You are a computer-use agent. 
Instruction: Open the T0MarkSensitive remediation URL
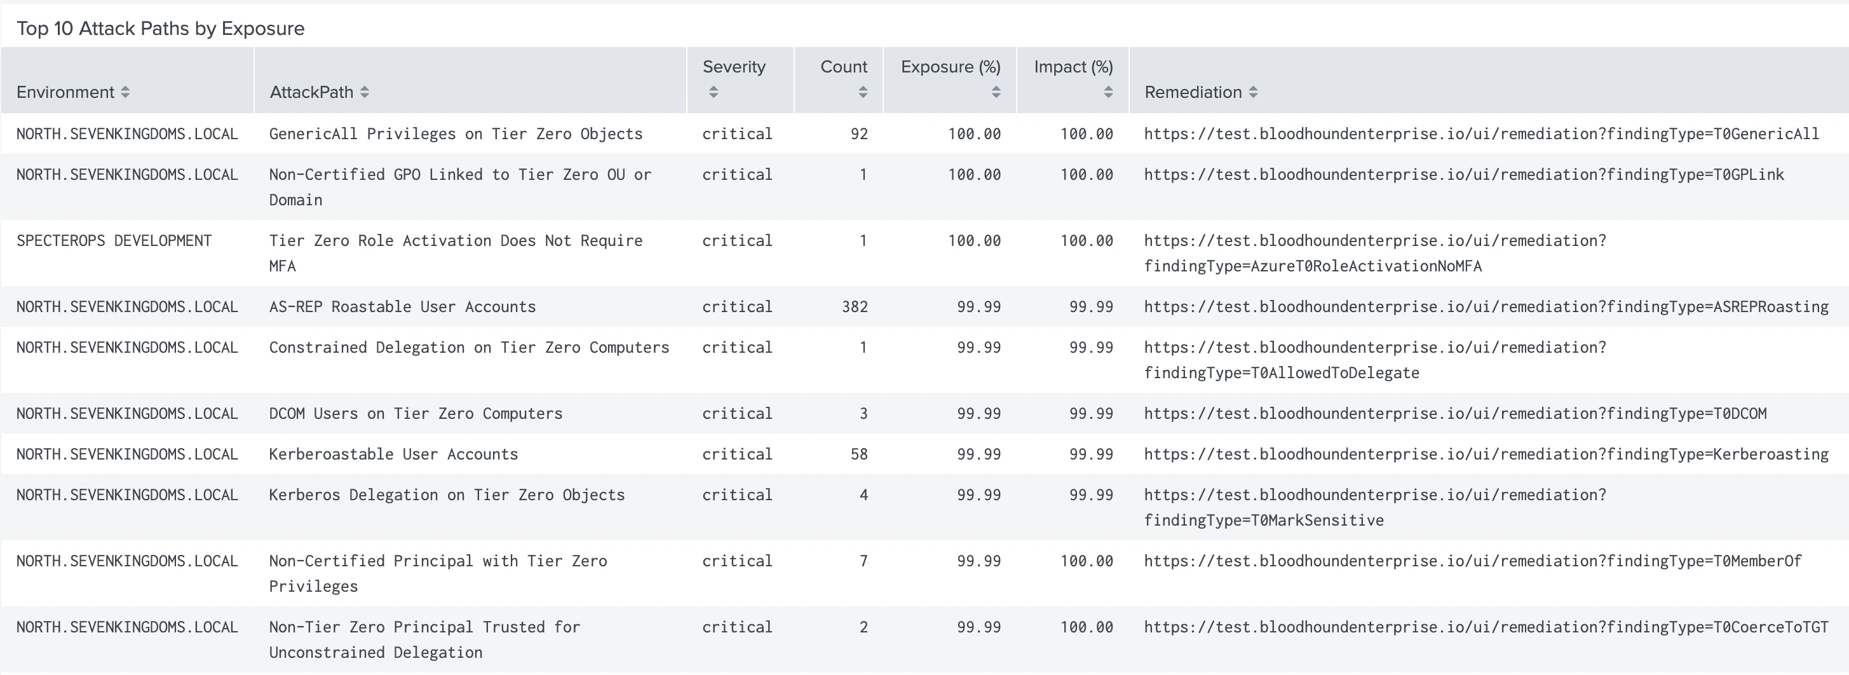point(1375,508)
